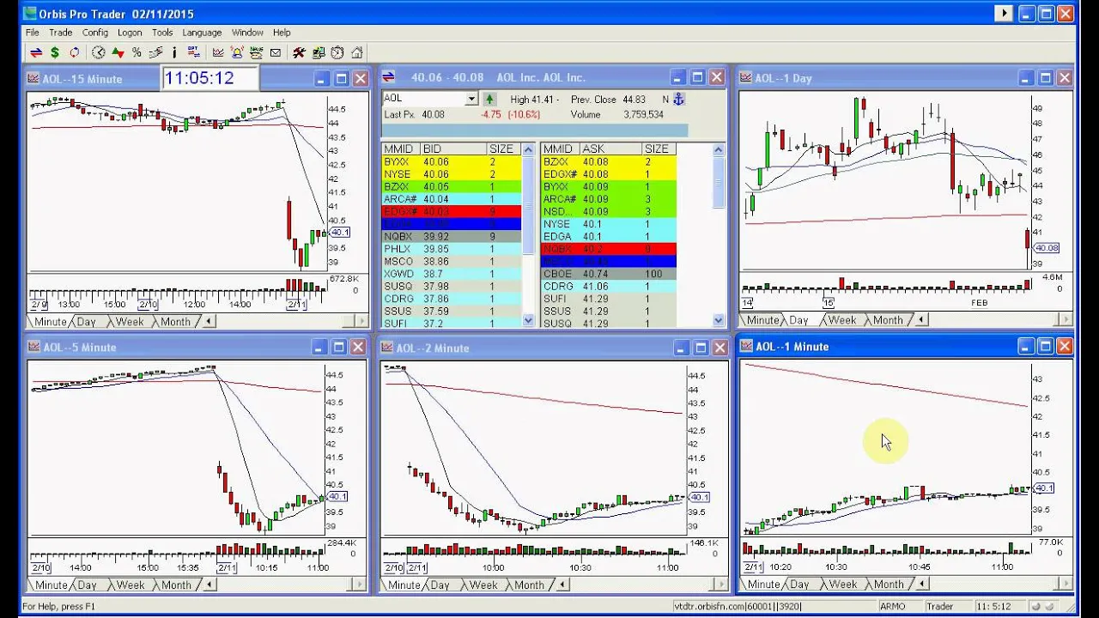1099x618 pixels.
Task: Click the ASK column header
Action: point(611,149)
